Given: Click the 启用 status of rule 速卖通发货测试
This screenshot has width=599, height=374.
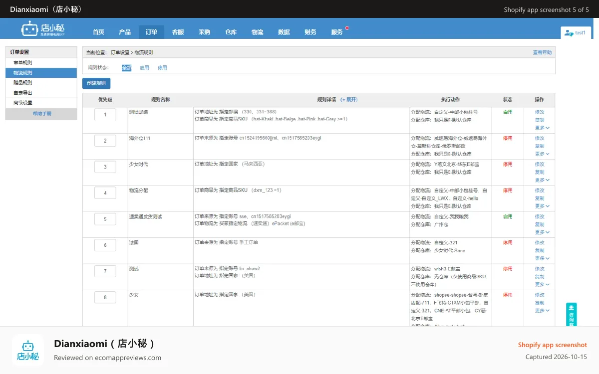Looking at the screenshot, I should (508, 216).
